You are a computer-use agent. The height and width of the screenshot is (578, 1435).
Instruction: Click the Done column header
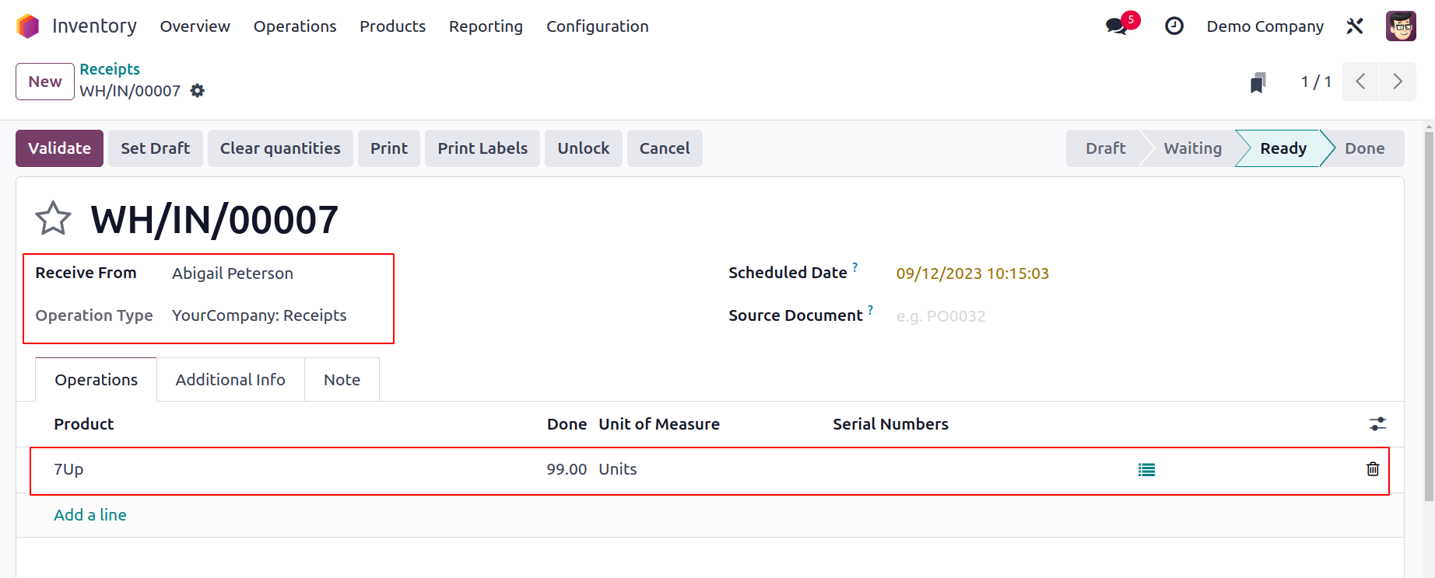(567, 424)
